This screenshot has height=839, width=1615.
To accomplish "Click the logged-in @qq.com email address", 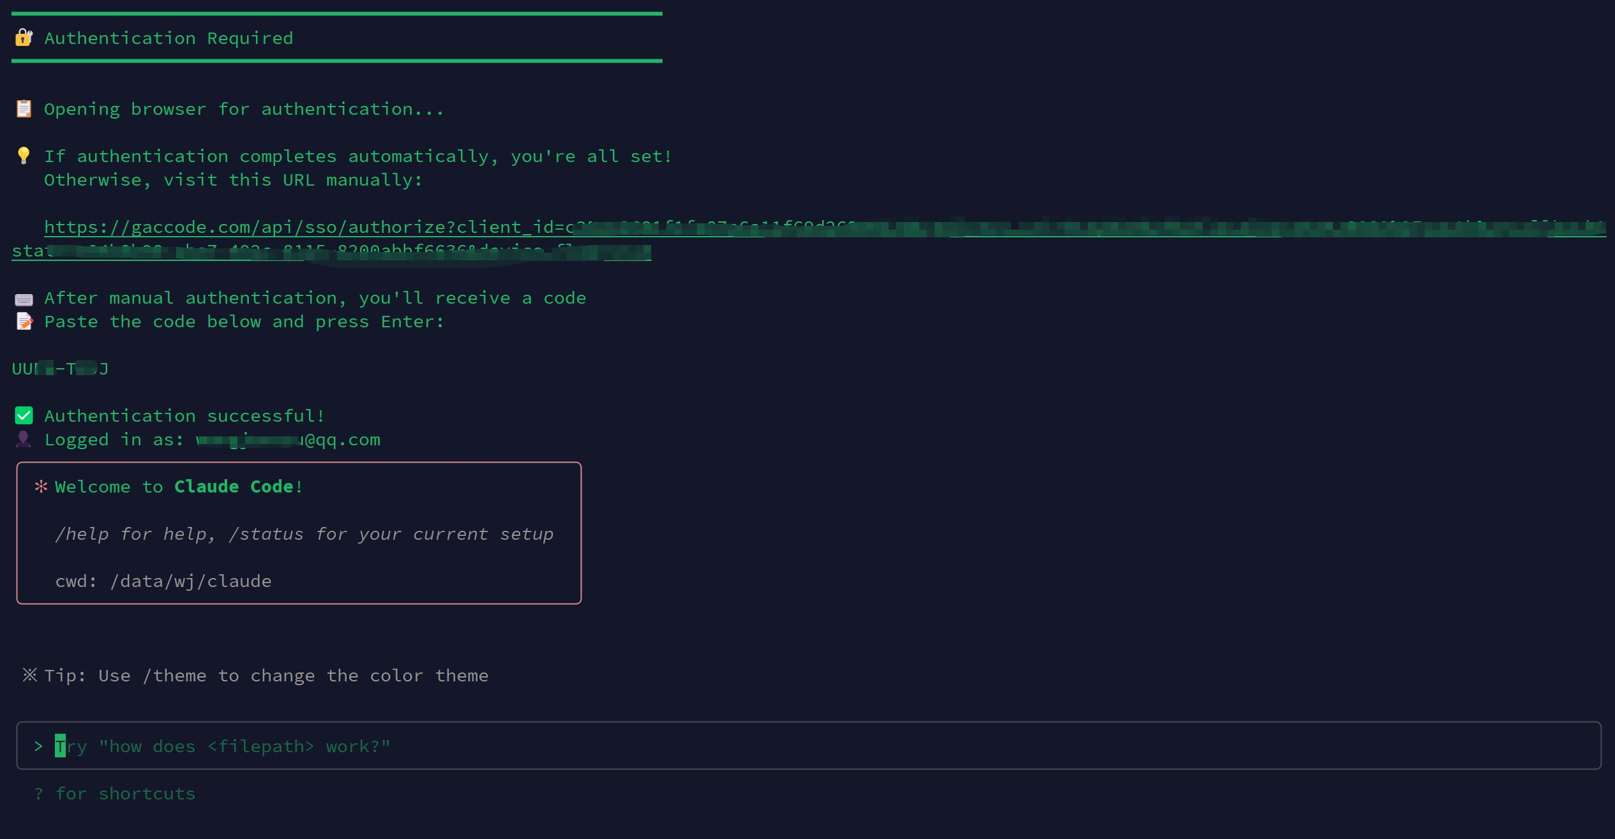I will coord(288,440).
